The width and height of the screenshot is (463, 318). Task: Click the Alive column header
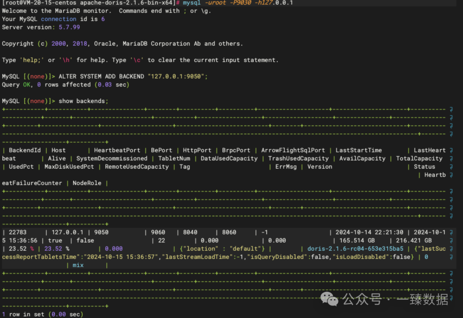point(57,159)
